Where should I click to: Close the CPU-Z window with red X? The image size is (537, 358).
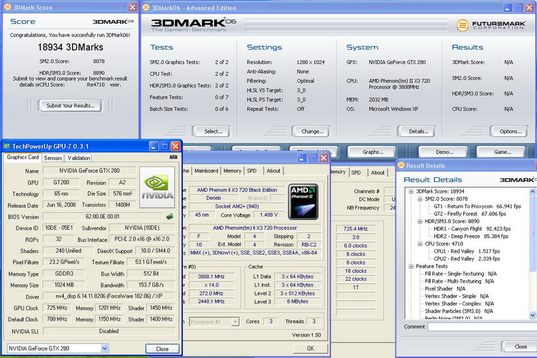click(324, 158)
